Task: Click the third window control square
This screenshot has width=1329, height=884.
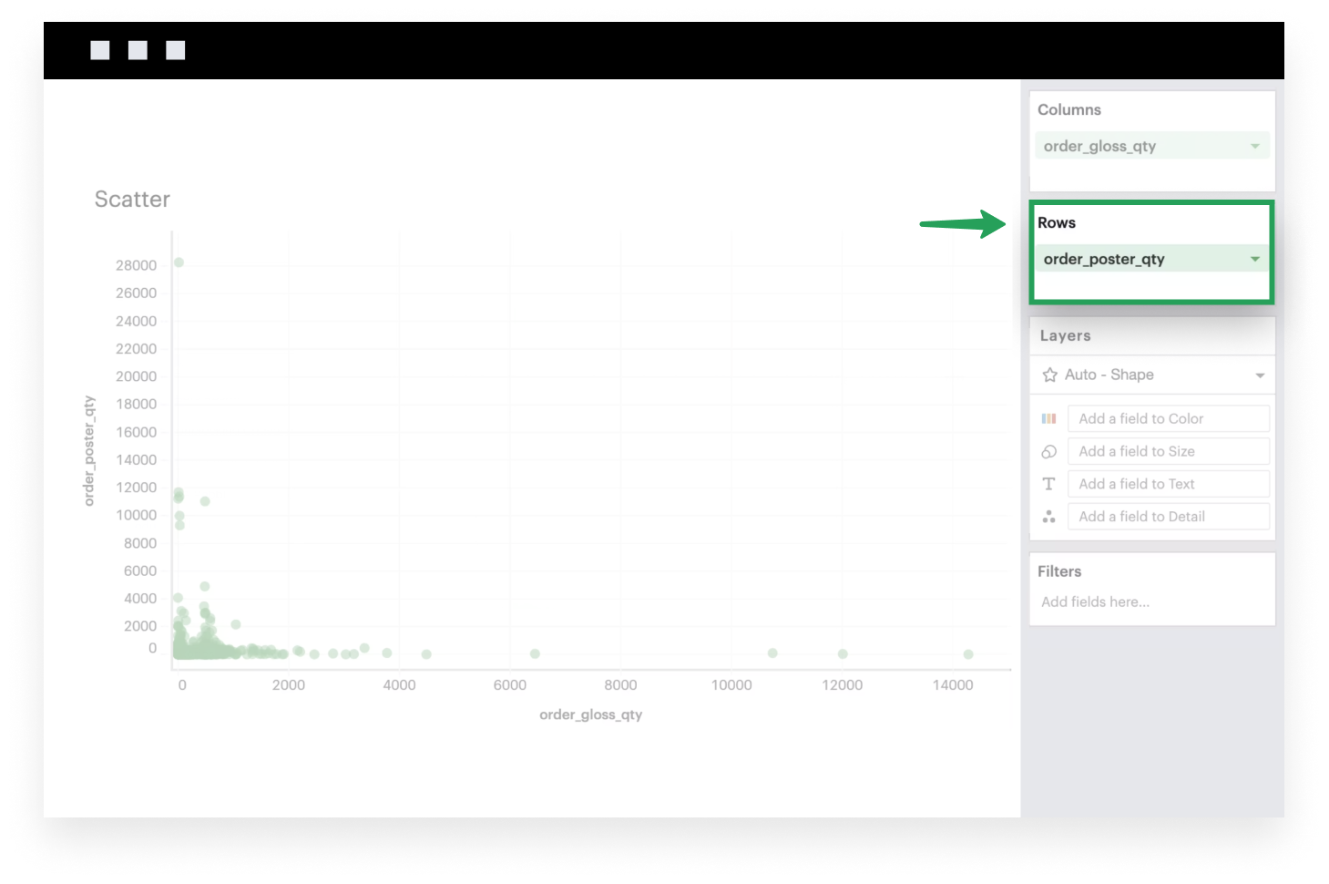Action: tap(175, 49)
